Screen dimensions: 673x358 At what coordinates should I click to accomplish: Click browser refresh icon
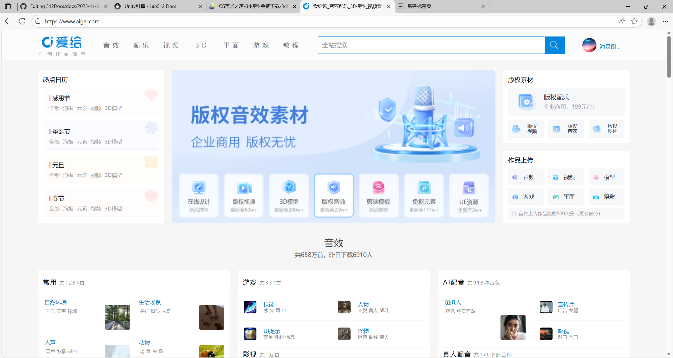[x=22, y=21]
